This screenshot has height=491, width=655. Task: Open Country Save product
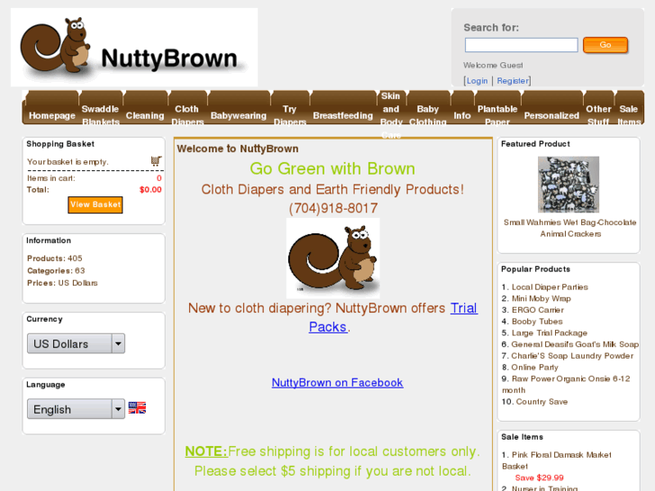(541, 402)
